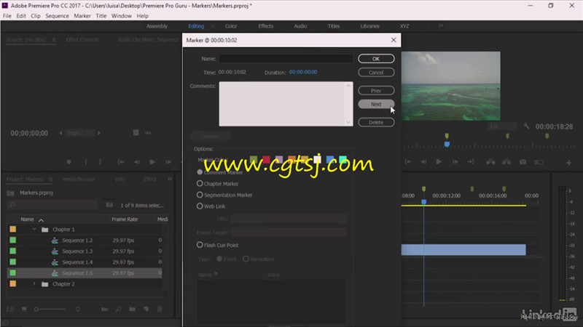Choose the green marker color swatch
The width and height of the screenshot is (583, 327).
tap(254, 159)
